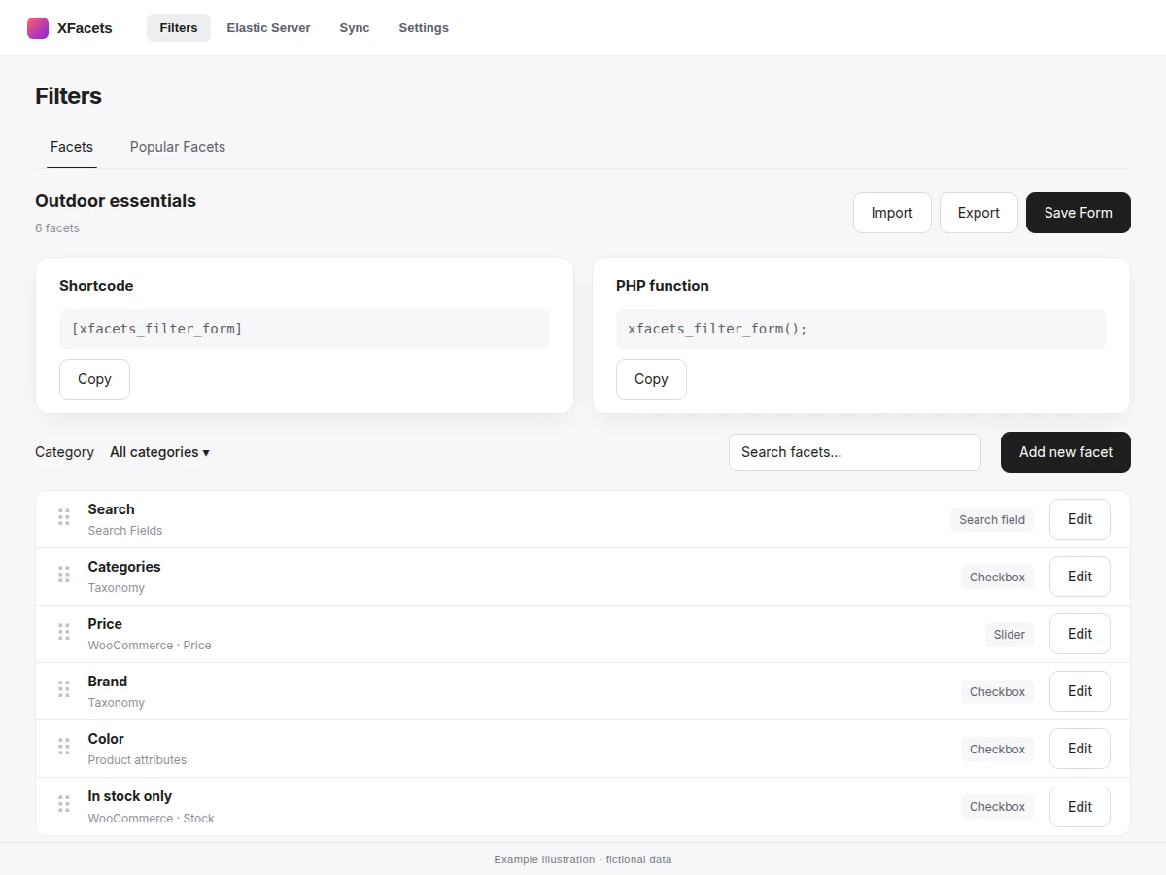Click the Import button
Viewport: 1166px width, 875px height.
click(892, 213)
